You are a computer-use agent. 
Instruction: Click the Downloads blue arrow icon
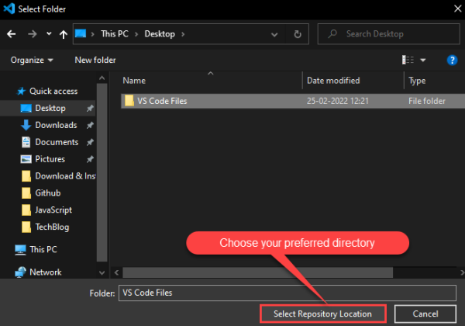pos(26,125)
